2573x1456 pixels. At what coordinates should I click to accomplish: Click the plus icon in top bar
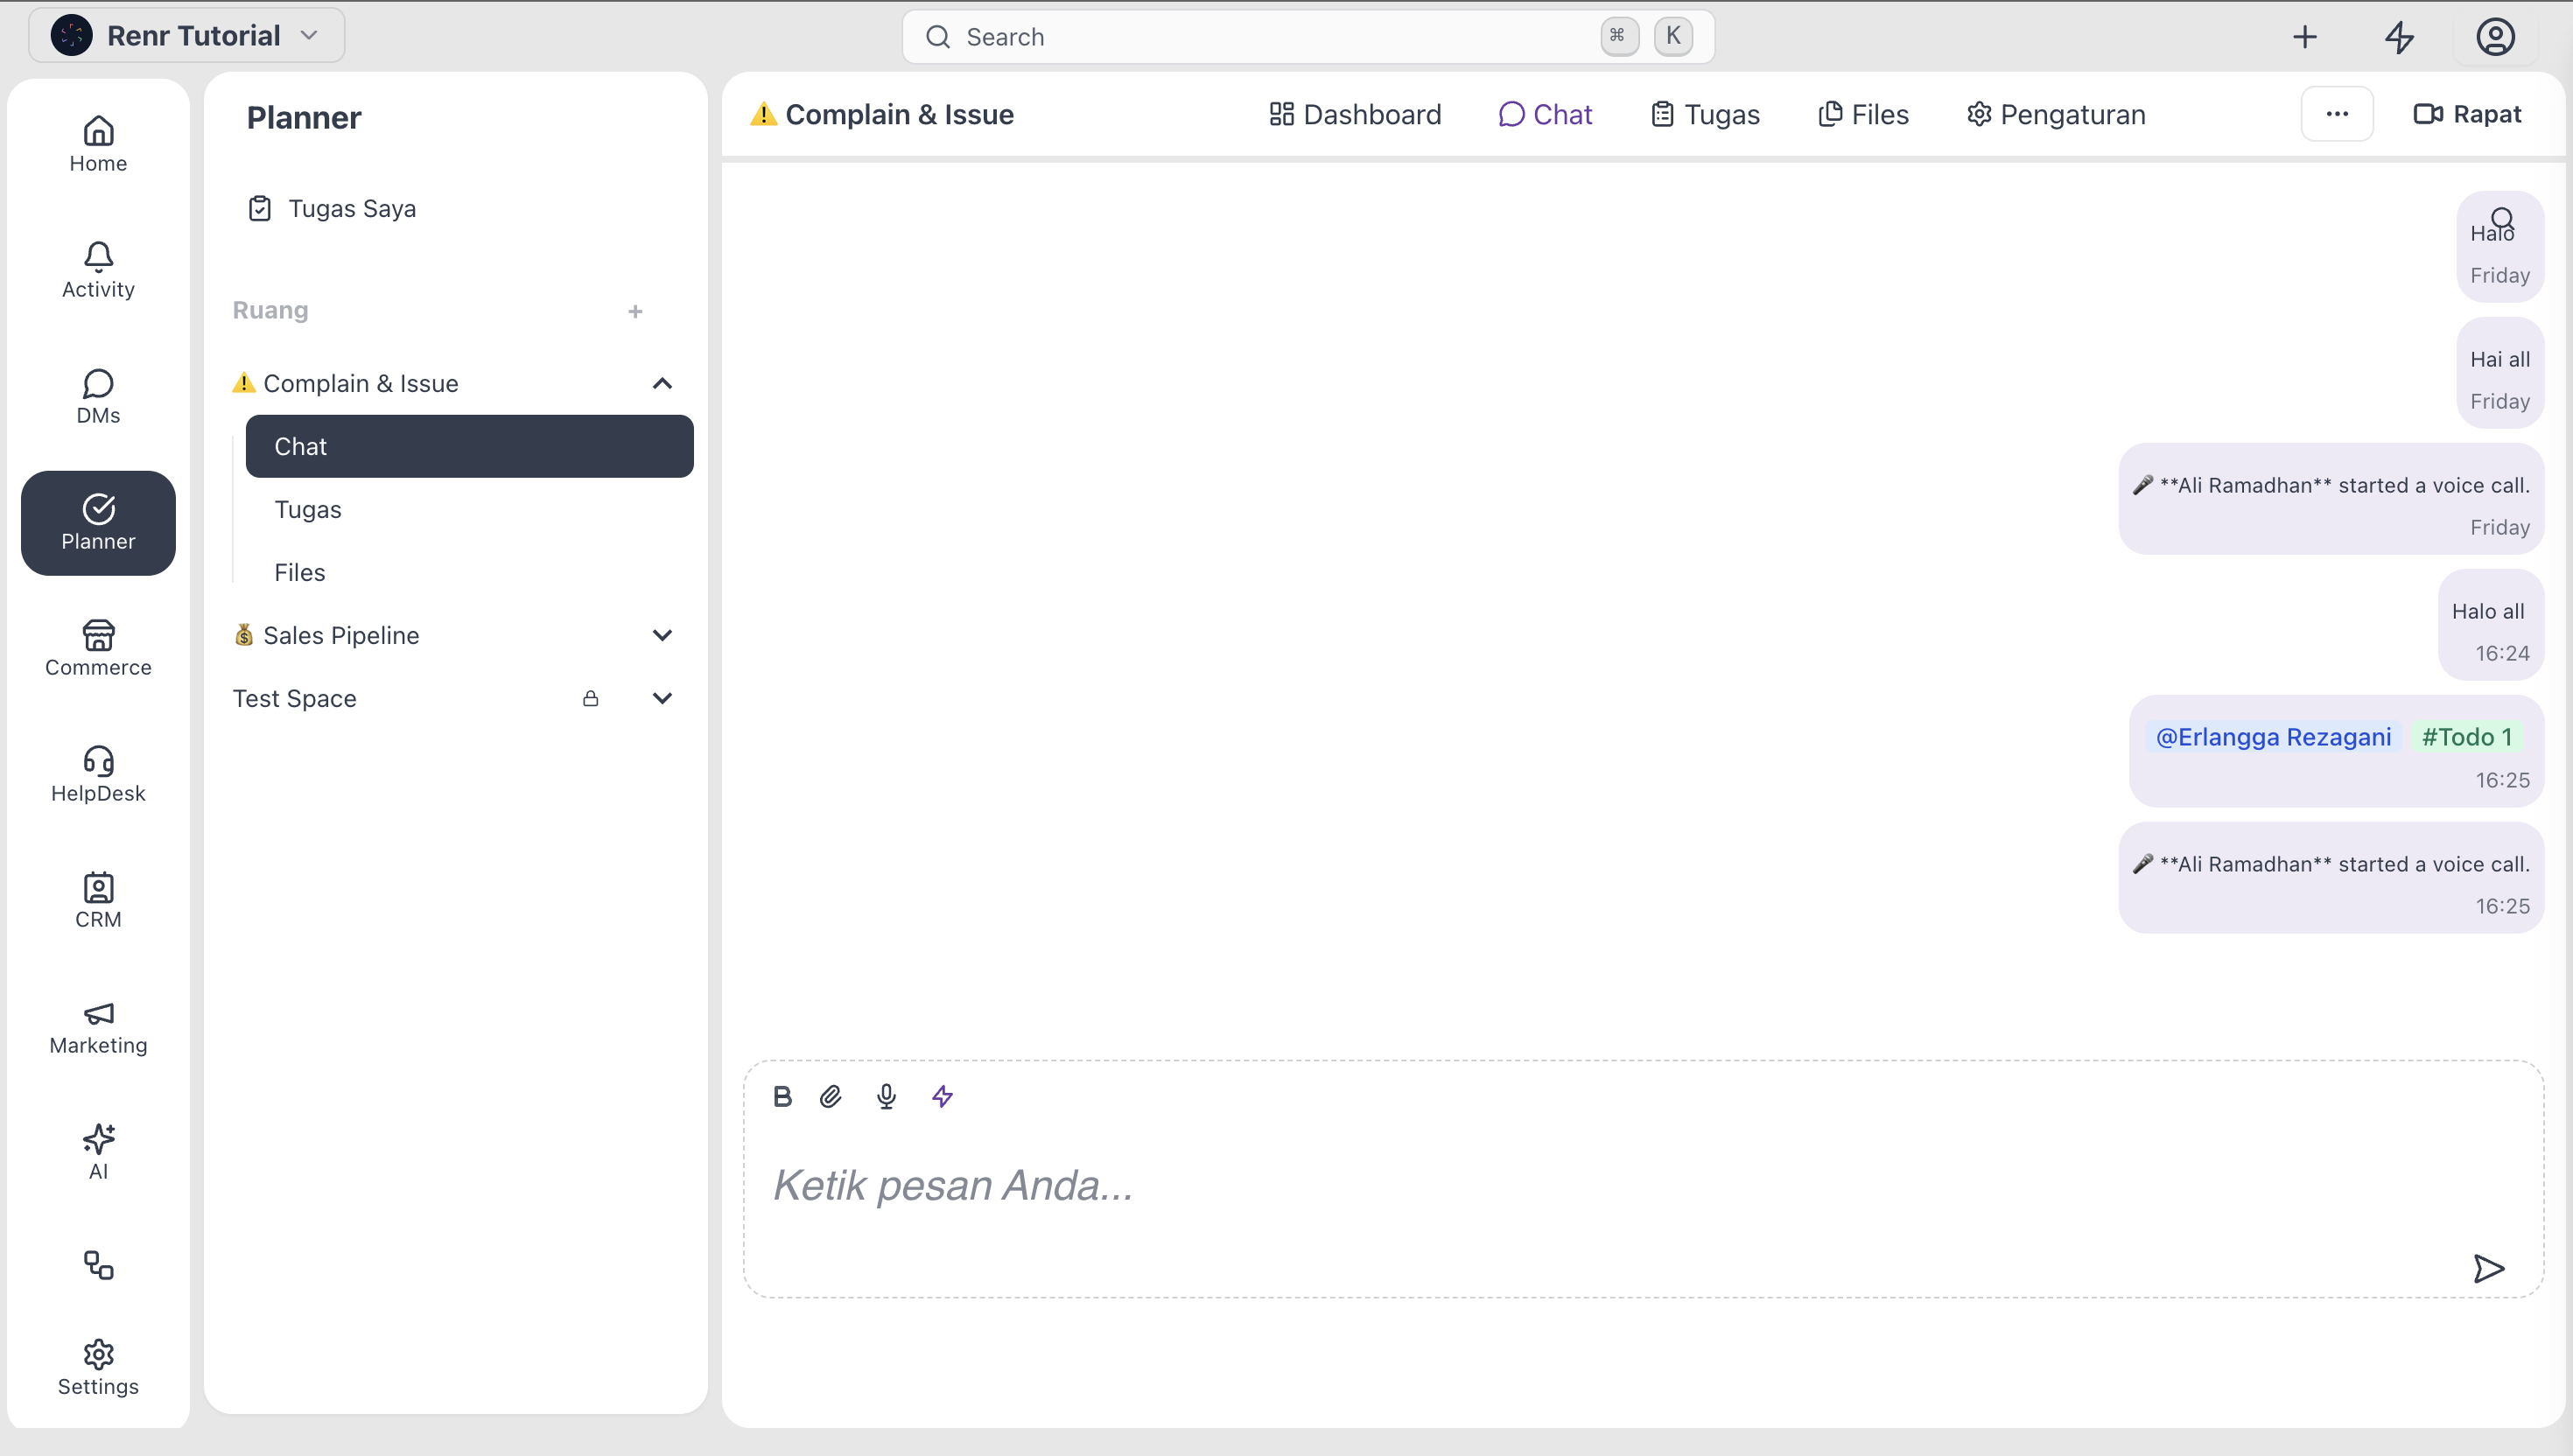[x=2305, y=37]
